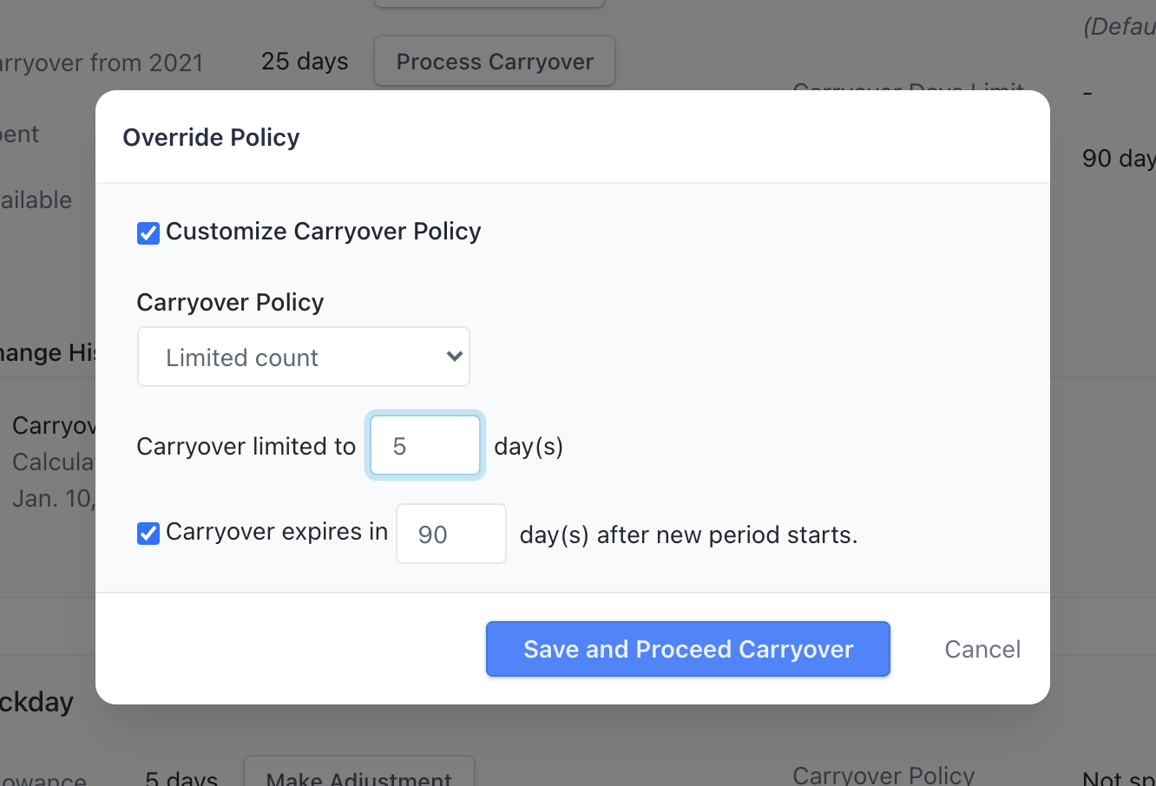The image size is (1156, 786).
Task: Click the Carryover Policy field label in dialog
Action: click(230, 302)
